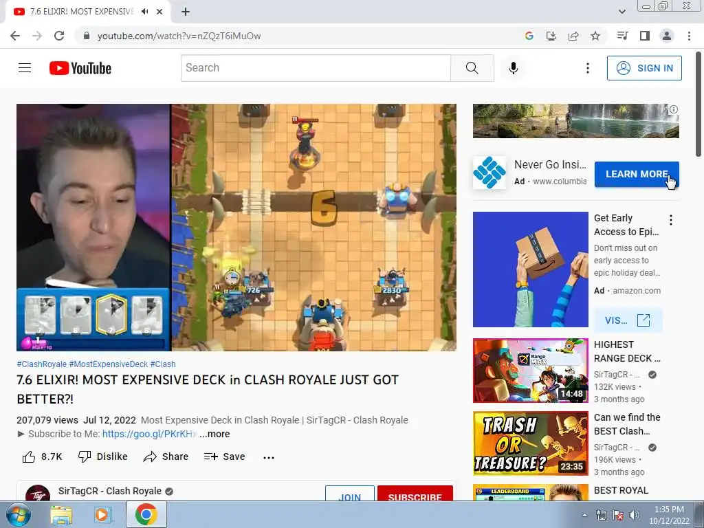704x528 pixels.
Task: Click the VISIT button on Amazon ad
Action: click(x=628, y=320)
